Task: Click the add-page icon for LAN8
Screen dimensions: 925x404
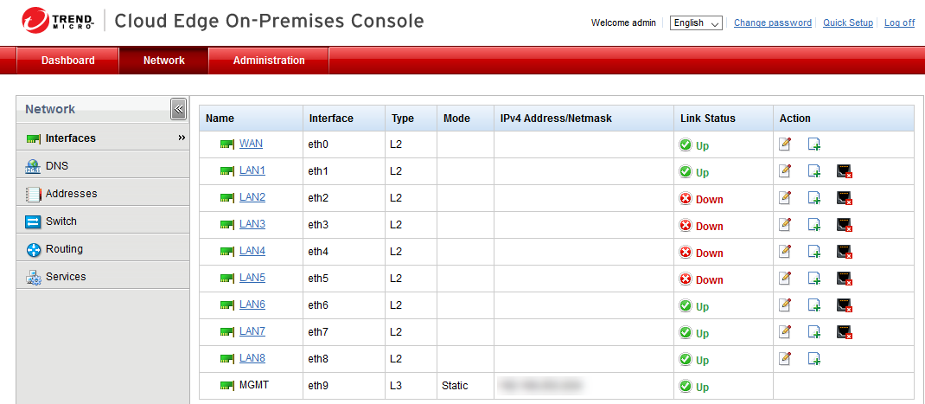Action: click(814, 359)
